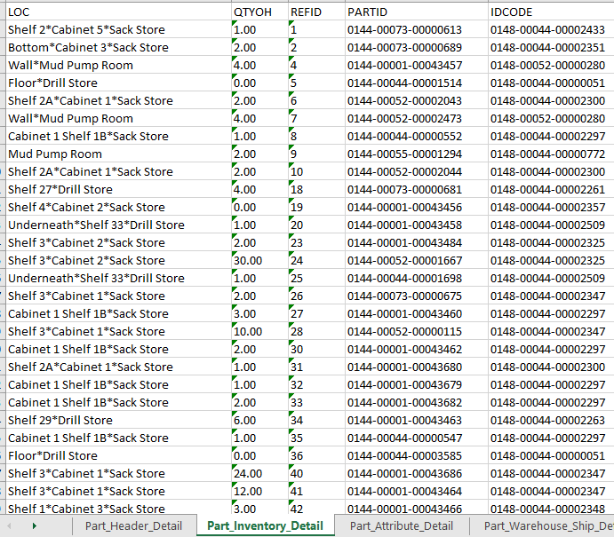Click the previous sheet navigation arrow
Viewport: 614px width, 537px height.
9,526
